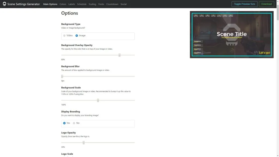Select the Video background type option

pos(64,35)
